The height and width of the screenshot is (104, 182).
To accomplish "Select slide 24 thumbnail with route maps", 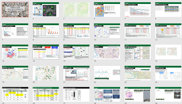I will coord(168,73).
